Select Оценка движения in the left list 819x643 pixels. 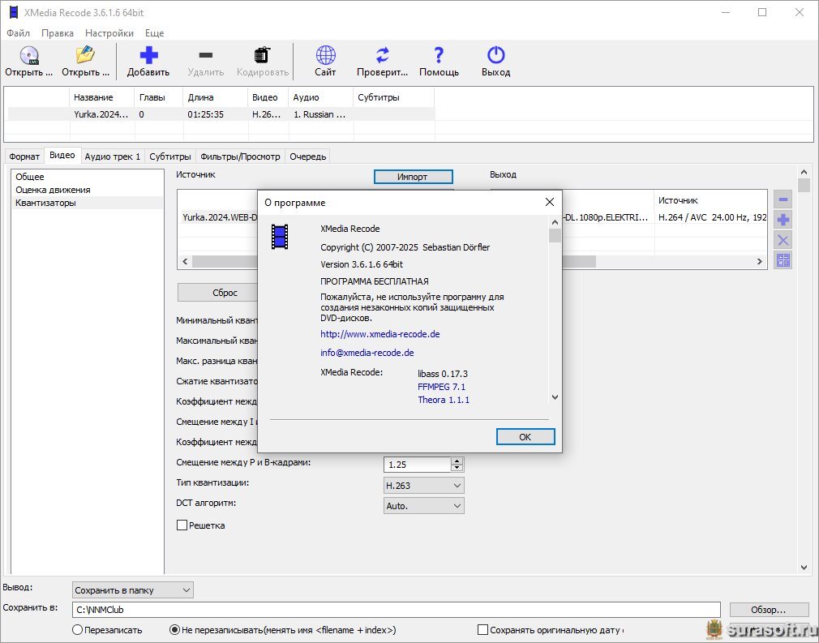(53, 190)
